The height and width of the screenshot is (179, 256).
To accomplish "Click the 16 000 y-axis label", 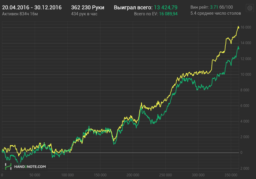I will click(245, 27).
